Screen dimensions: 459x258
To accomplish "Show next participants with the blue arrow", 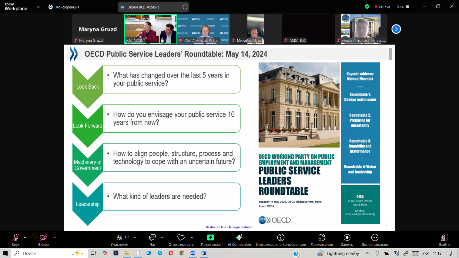I will [396, 29].
